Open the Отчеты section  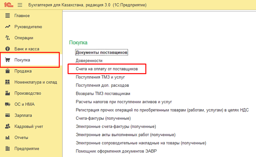tap(21, 138)
